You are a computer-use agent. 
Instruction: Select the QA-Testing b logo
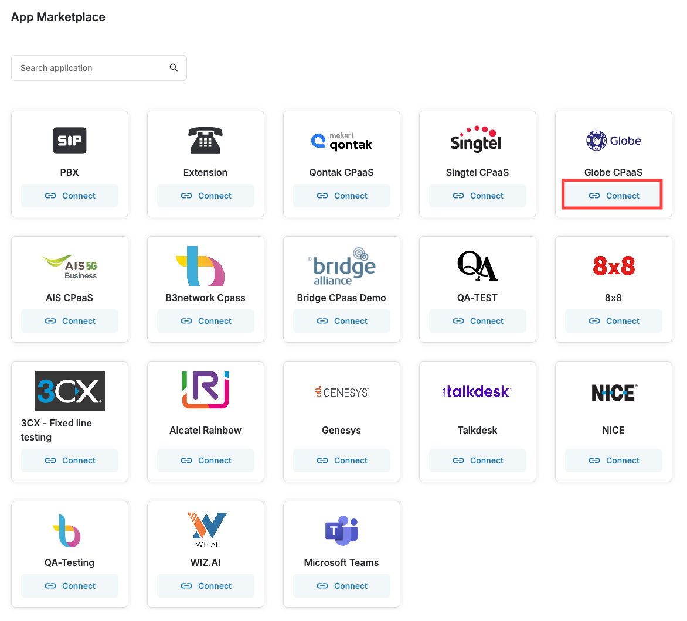coord(67,531)
